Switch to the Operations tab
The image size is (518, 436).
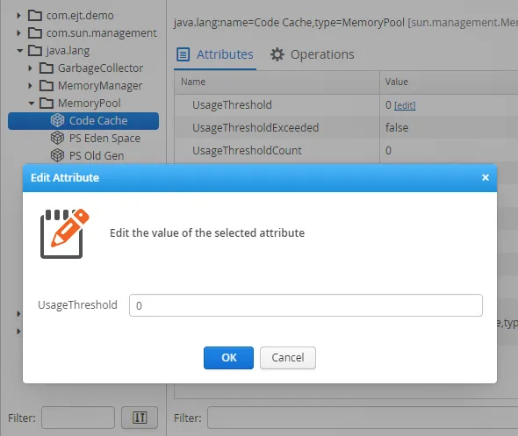[x=313, y=54]
